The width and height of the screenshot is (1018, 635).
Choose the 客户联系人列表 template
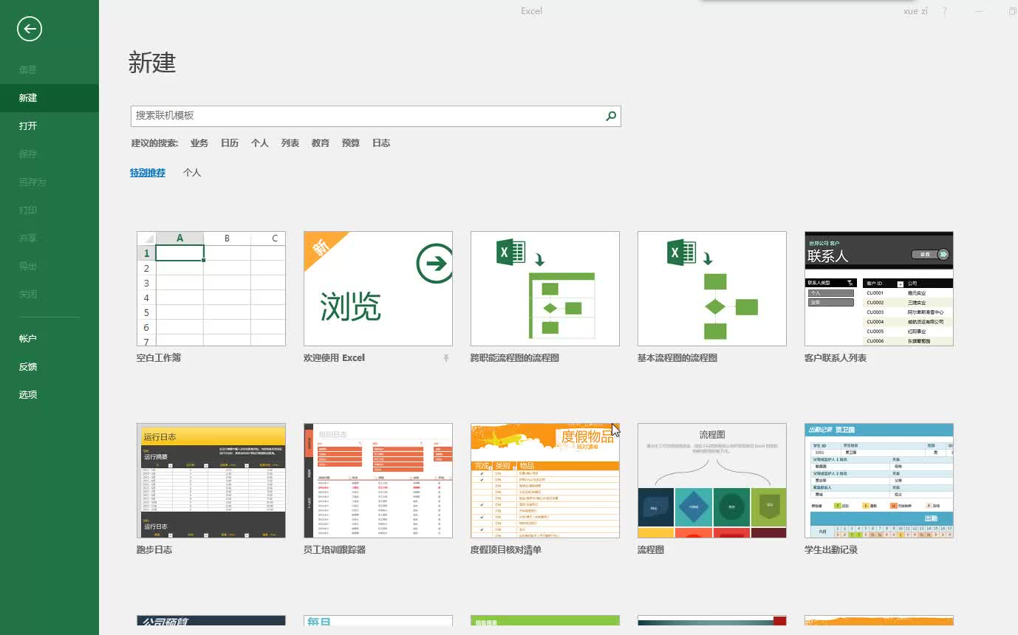[879, 289]
